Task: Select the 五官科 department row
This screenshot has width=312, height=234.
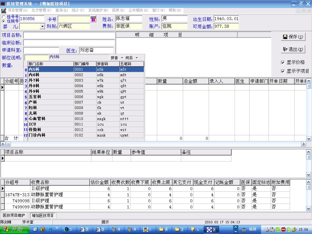Action: [x=86, y=97]
